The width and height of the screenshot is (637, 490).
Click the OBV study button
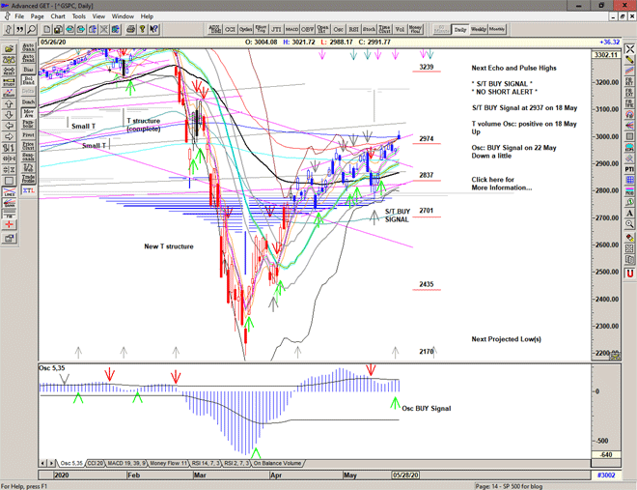point(308,29)
